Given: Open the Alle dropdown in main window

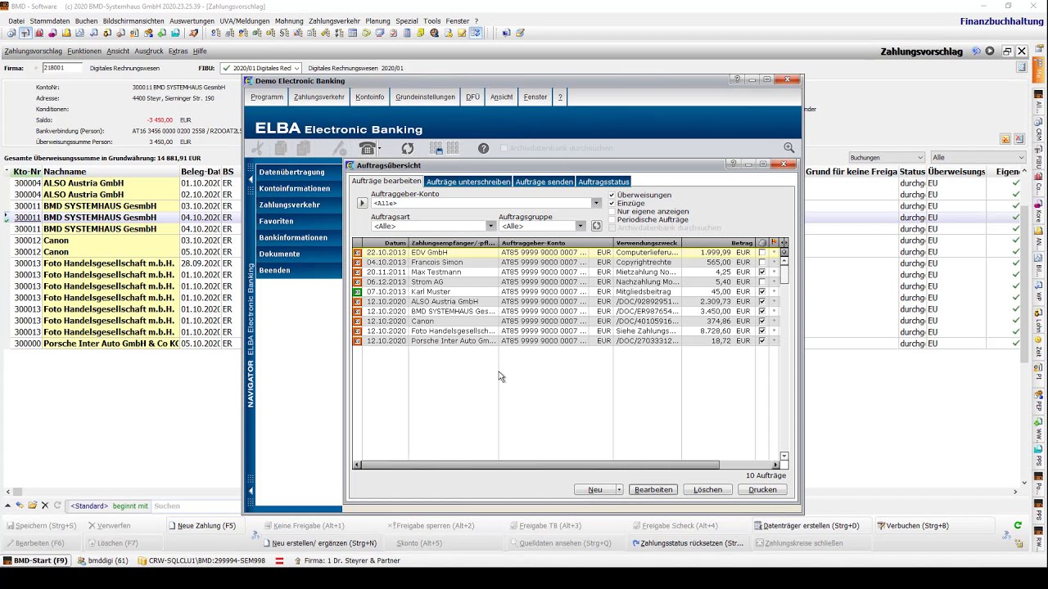Looking at the screenshot, I should point(1021,157).
